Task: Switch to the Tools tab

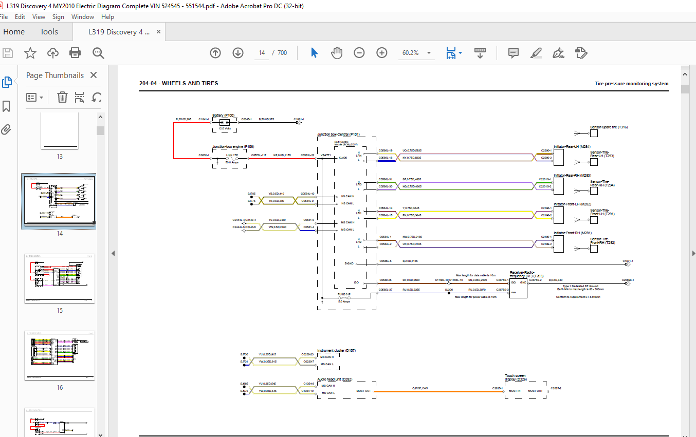Action: click(49, 31)
